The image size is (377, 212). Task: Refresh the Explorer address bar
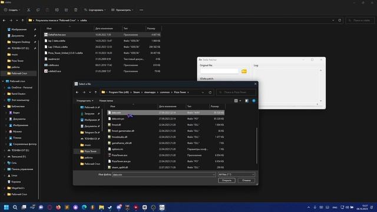point(340,21)
